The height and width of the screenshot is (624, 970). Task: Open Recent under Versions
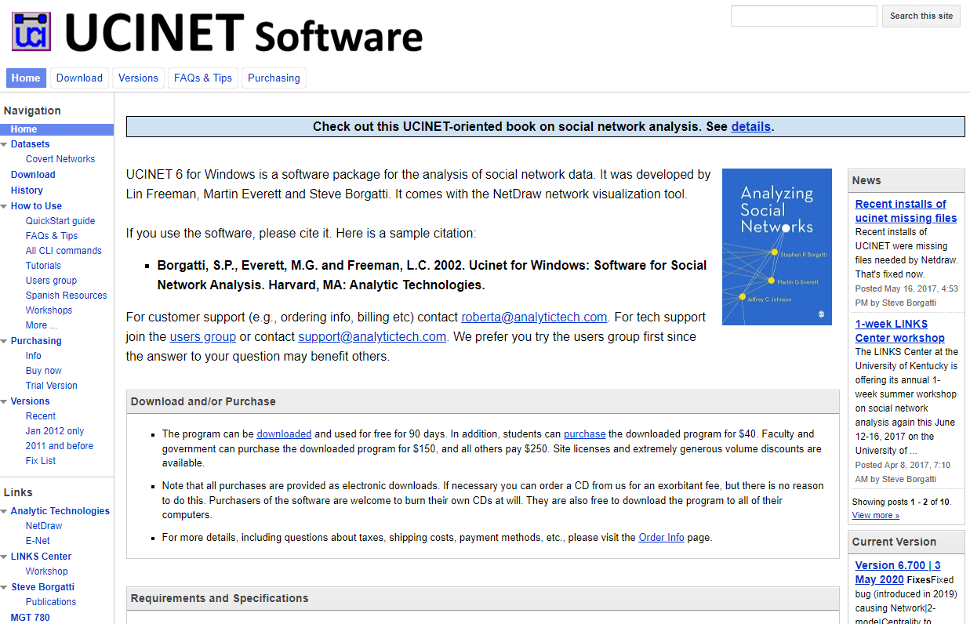41,416
